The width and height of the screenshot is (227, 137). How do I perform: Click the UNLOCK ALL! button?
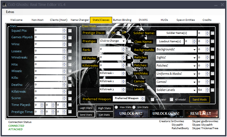(131, 113)
